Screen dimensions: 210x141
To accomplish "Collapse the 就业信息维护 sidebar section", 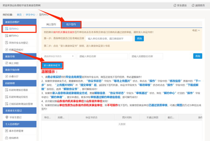I will 18,22.
